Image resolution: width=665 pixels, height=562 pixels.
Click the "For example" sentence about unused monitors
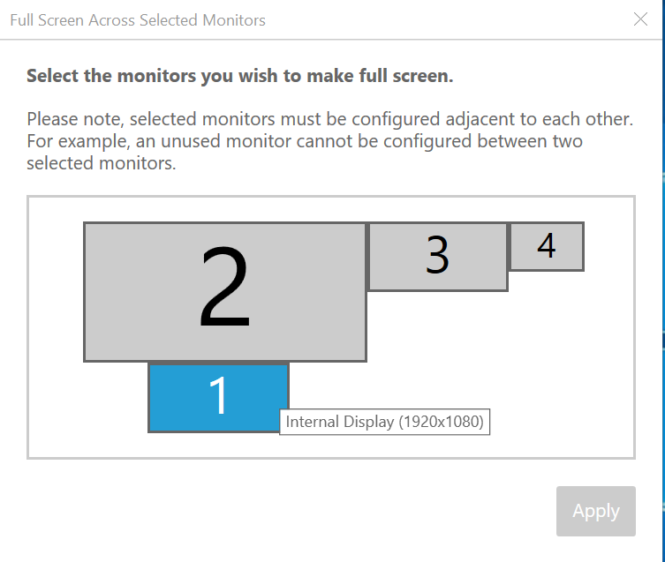tap(305, 141)
